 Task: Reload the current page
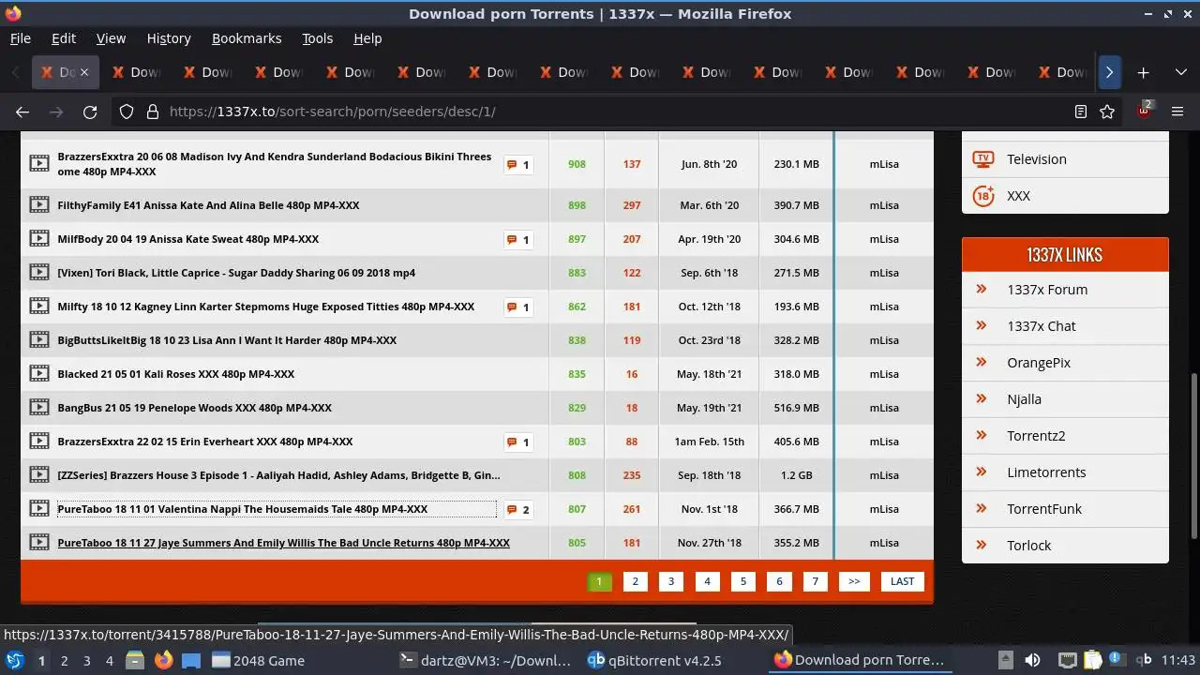tap(90, 112)
